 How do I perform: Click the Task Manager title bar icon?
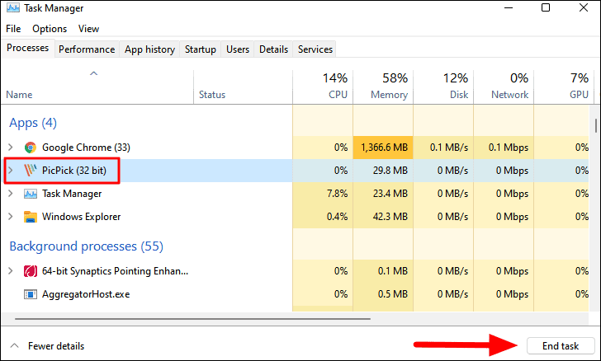pyautogui.click(x=13, y=8)
